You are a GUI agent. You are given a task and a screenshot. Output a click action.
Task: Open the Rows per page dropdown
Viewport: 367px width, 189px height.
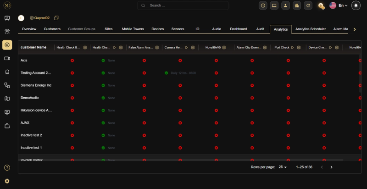coord(283,167)
